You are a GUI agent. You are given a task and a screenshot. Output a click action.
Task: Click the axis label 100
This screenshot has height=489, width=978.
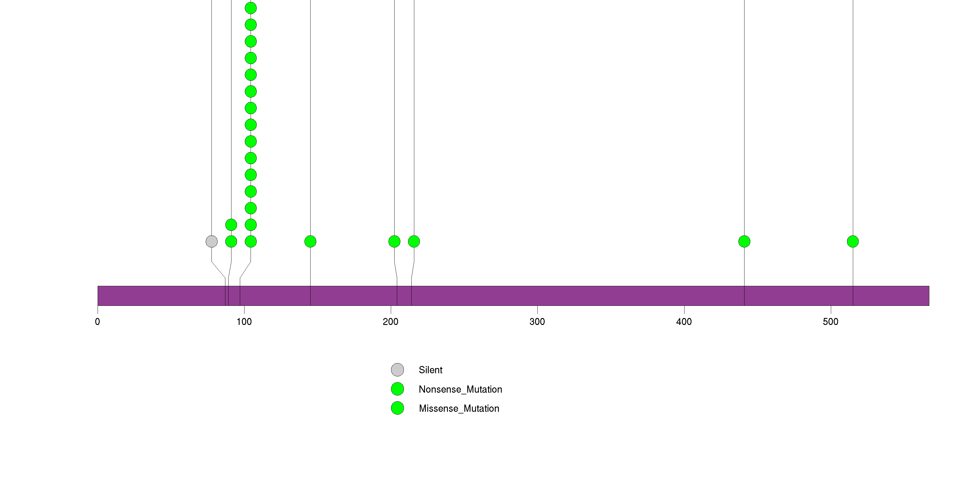[x=244, y=322]
